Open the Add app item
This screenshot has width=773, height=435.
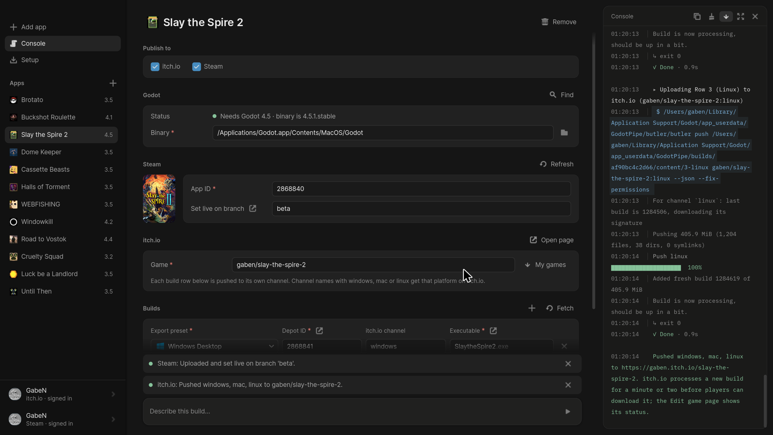point(63,27)
